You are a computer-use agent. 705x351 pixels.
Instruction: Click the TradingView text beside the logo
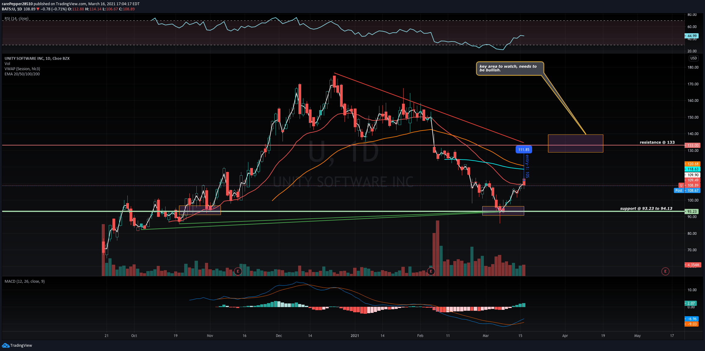[x=21, y=345]
